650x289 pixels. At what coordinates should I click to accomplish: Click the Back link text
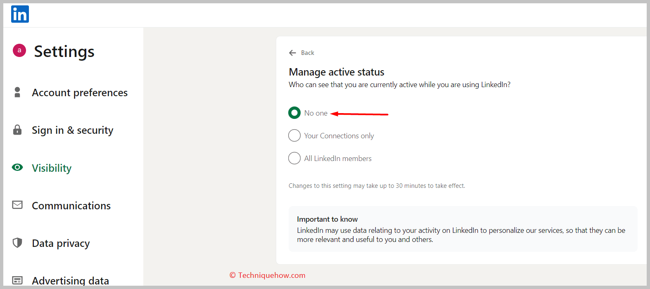(308, 53)
